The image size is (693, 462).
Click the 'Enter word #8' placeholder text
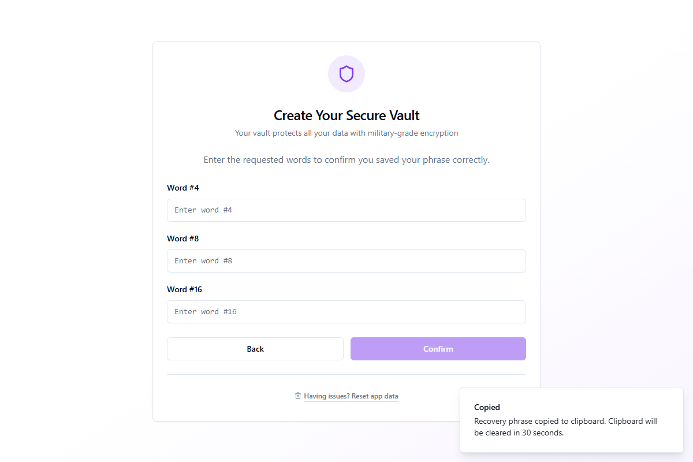tap(203, 261)
